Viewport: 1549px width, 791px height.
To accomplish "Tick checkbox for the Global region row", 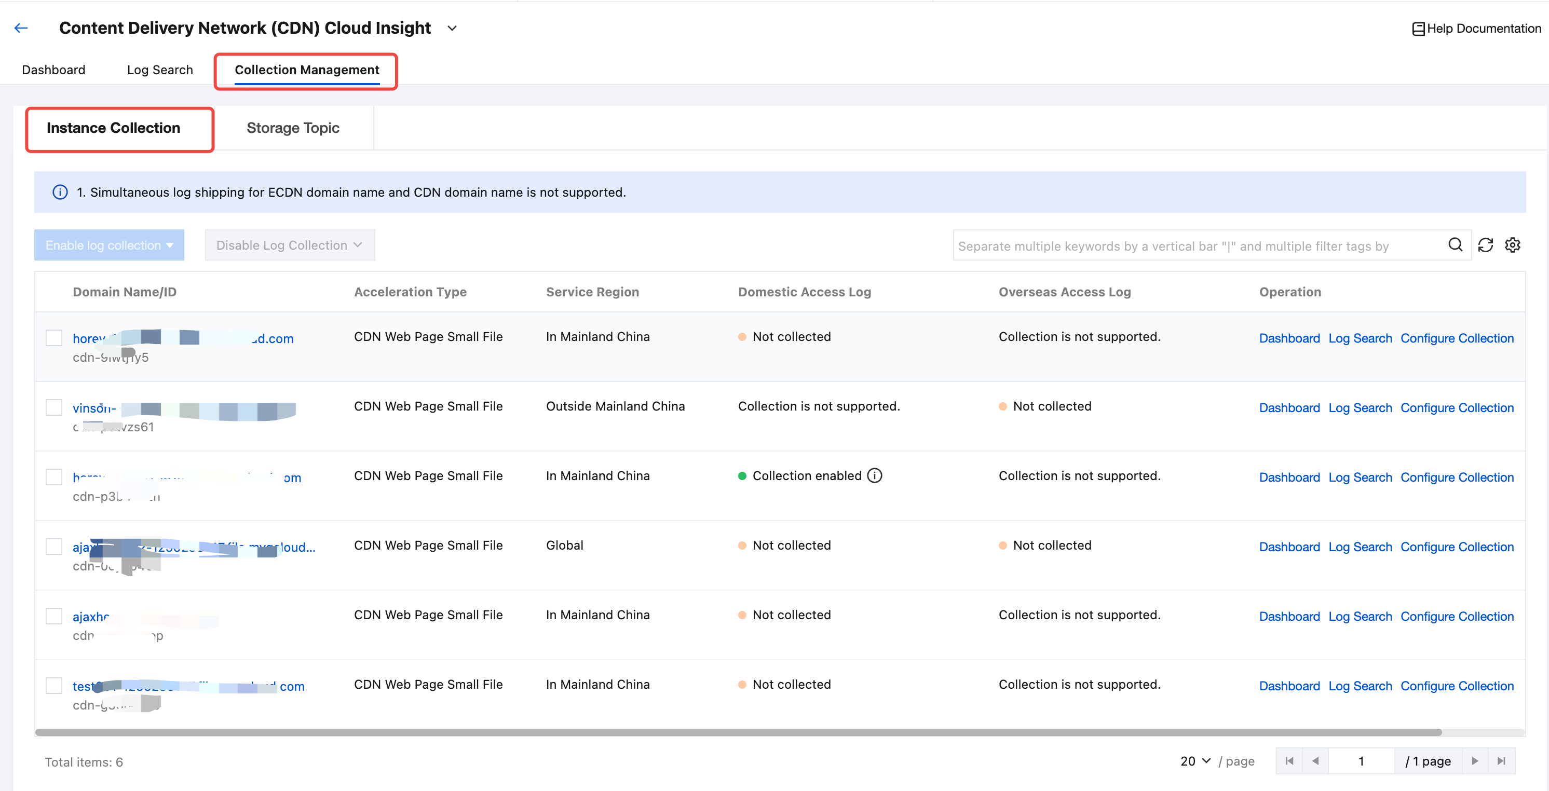I will coord(54,546).
